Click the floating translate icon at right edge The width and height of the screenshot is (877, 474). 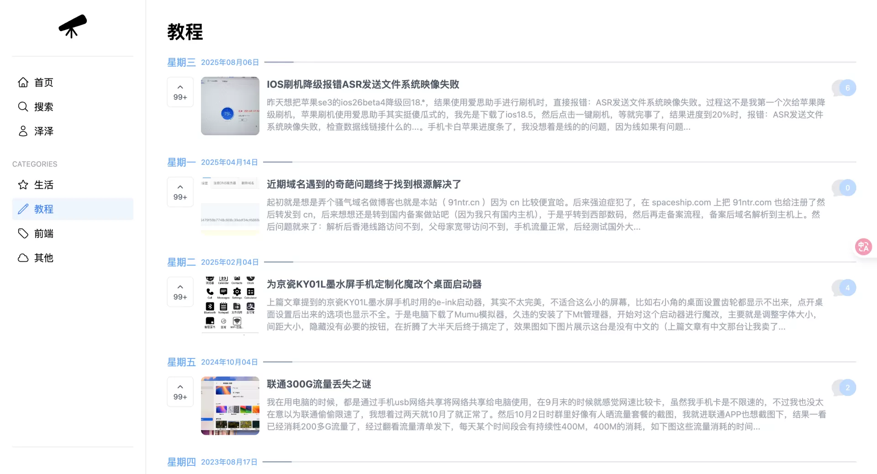863,247
